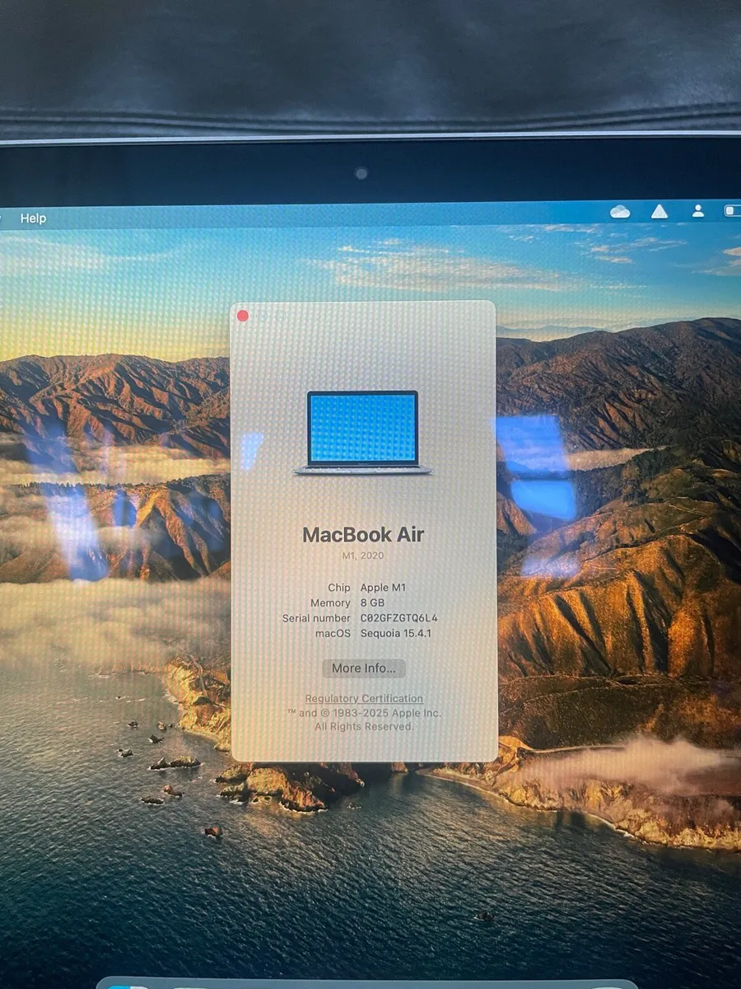Viewport: 741px width, 989px height.
Task: Open the Help menu in the menu bar
Action: click(33, 218)
